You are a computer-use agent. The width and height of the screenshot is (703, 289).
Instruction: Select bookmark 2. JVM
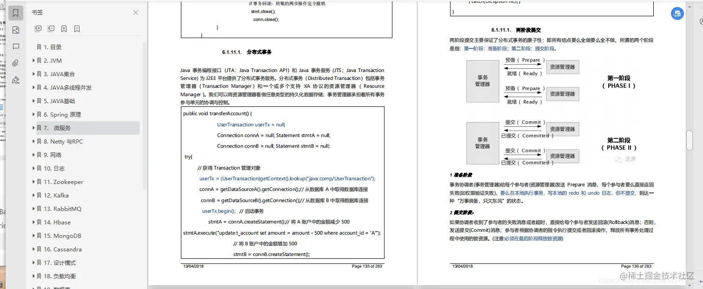point(53,61)
